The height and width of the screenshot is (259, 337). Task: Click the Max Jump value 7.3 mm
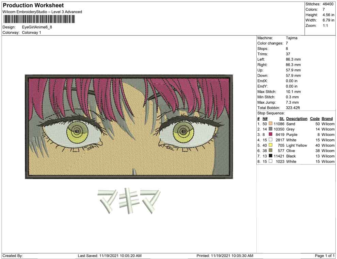pos(292,102)
